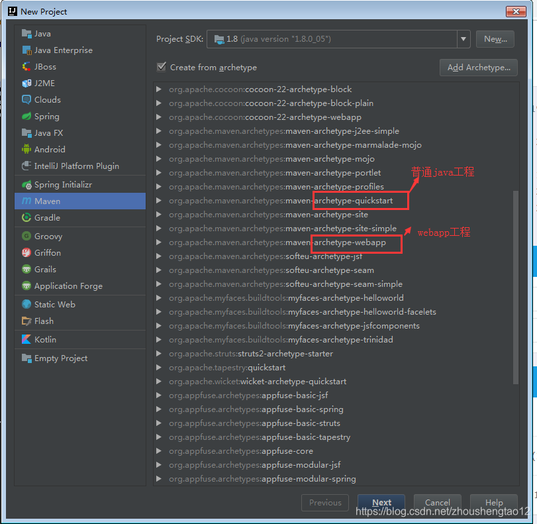The width and height of the screenshot is (537, 524).
Task: Click the Kotlin K icon
Action: click(x=26, y=340)
